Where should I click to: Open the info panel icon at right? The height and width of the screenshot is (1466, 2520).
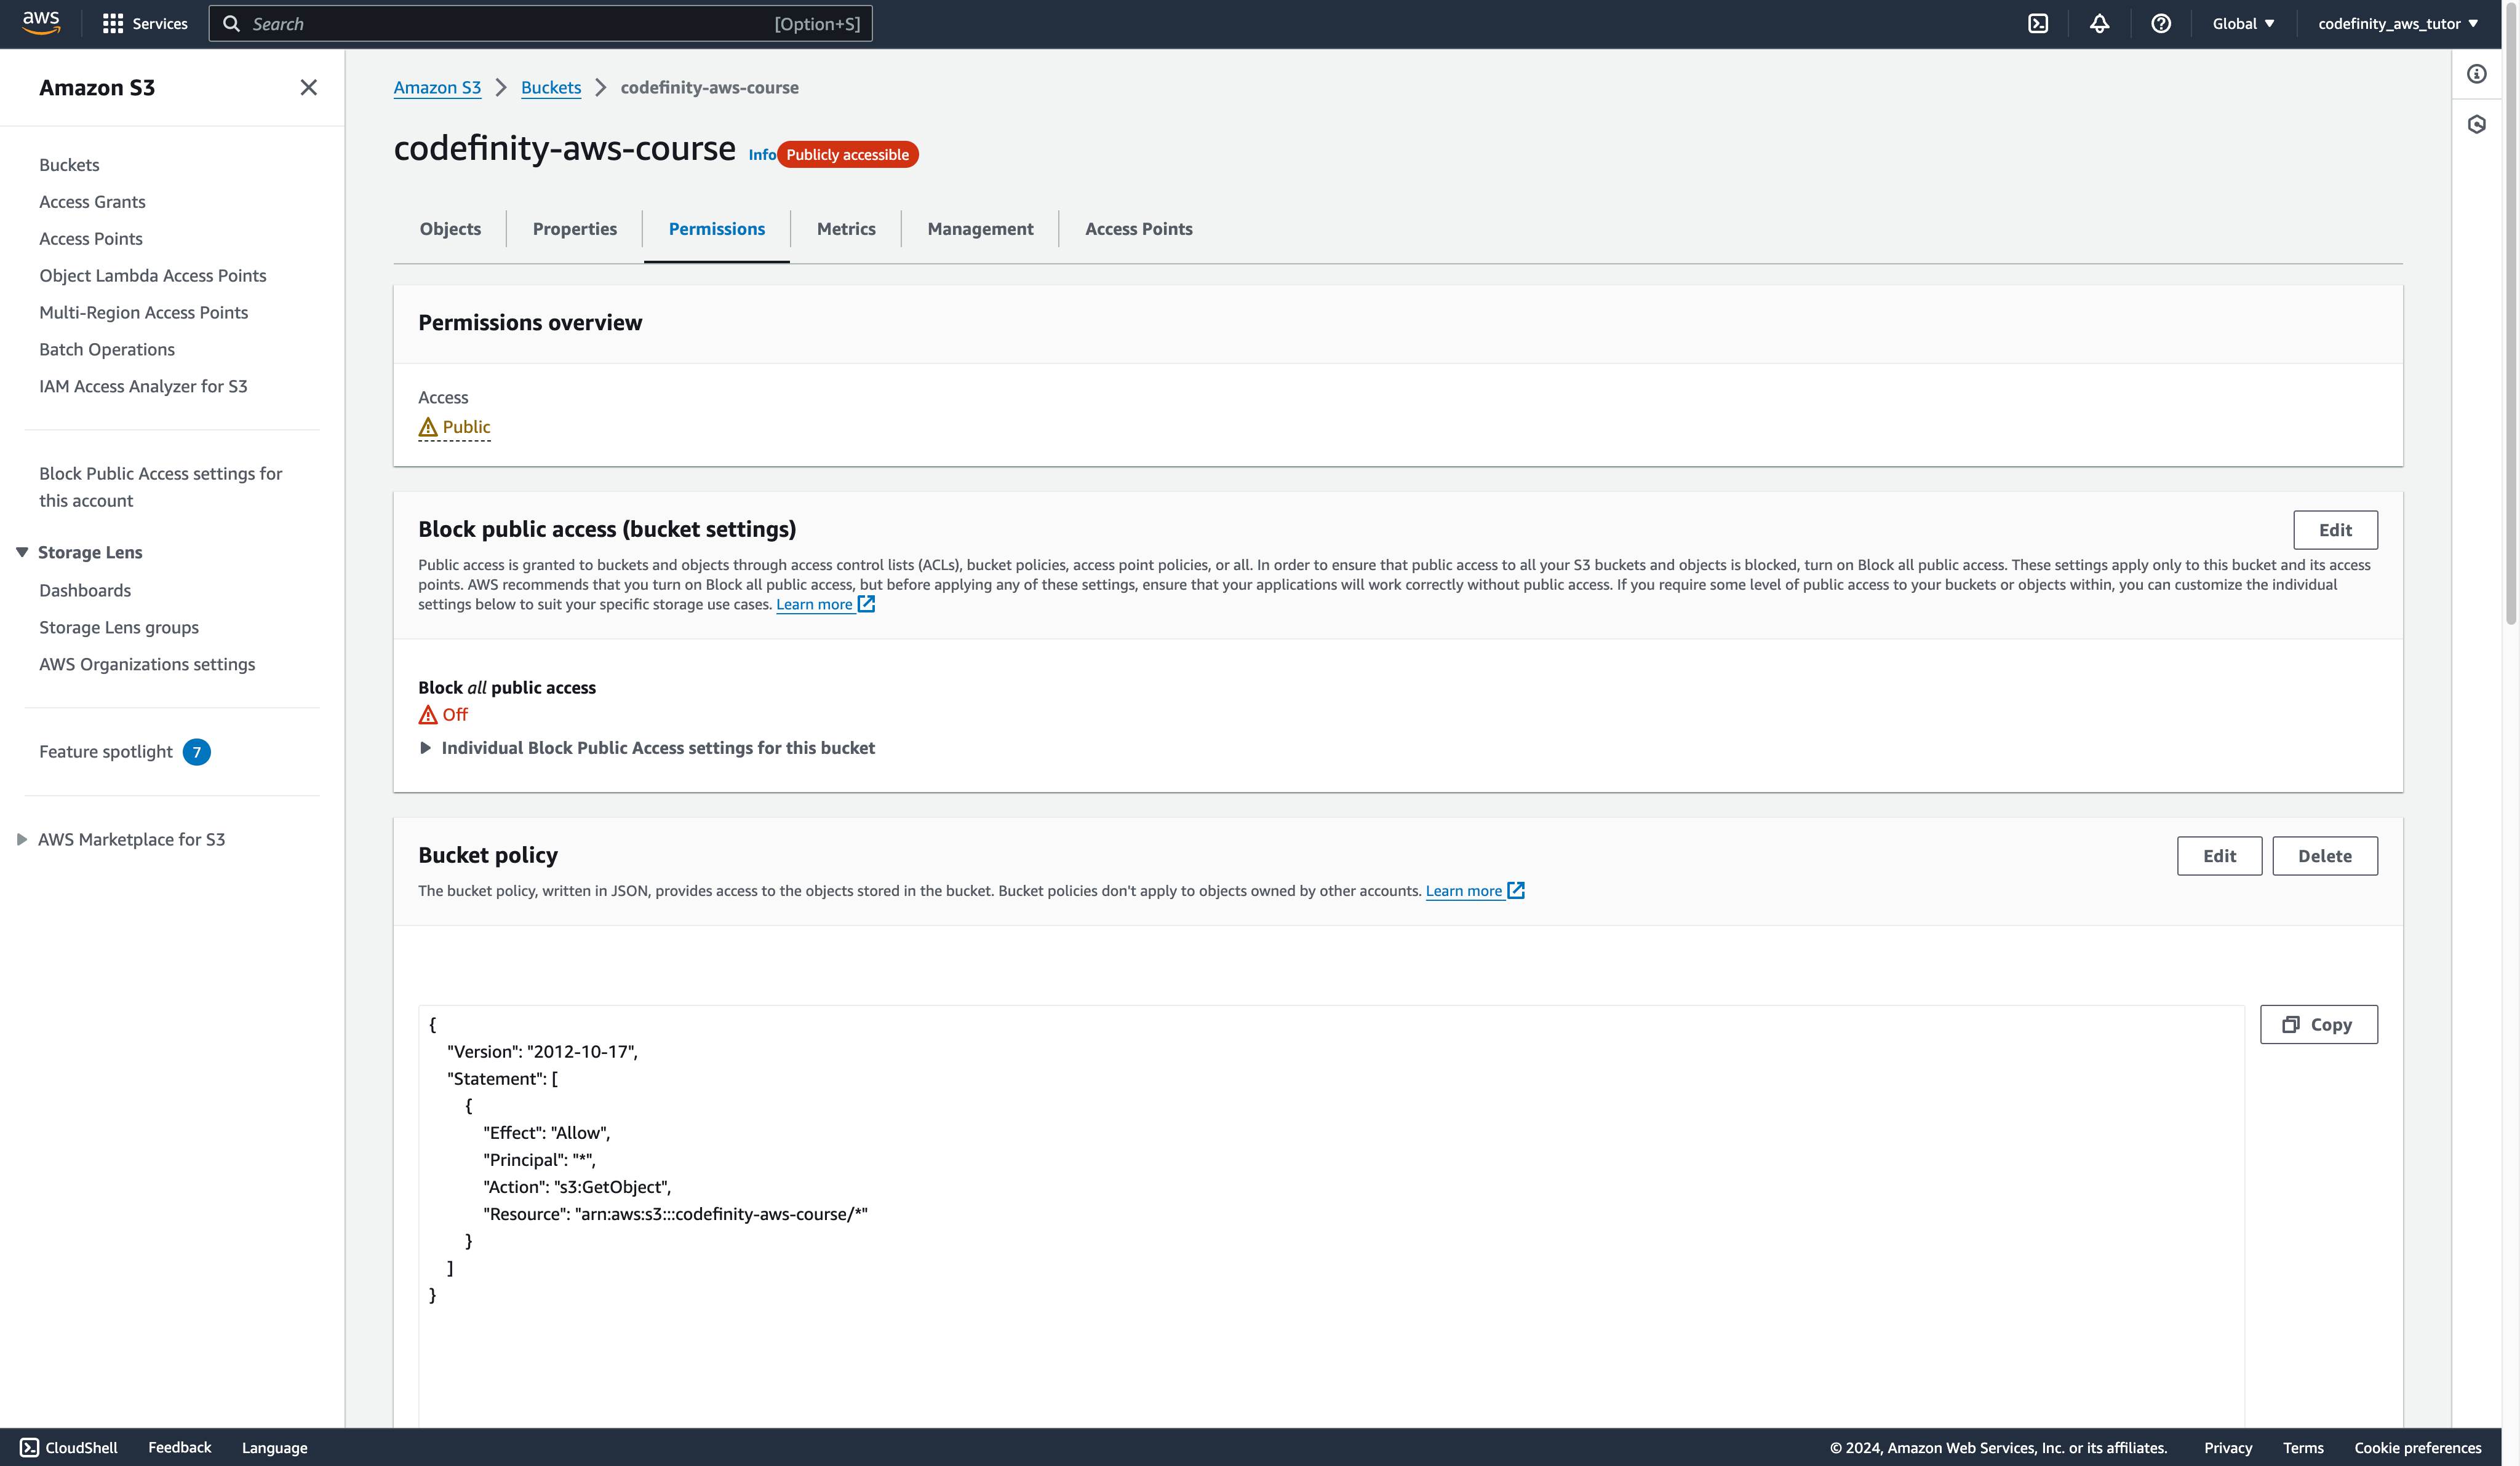[x=2476, y=74]
